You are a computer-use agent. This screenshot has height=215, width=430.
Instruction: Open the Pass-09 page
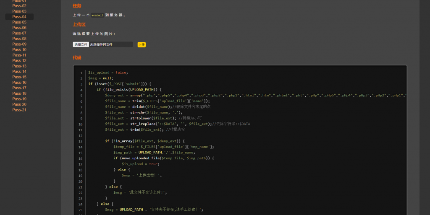[x=19, y=44]
